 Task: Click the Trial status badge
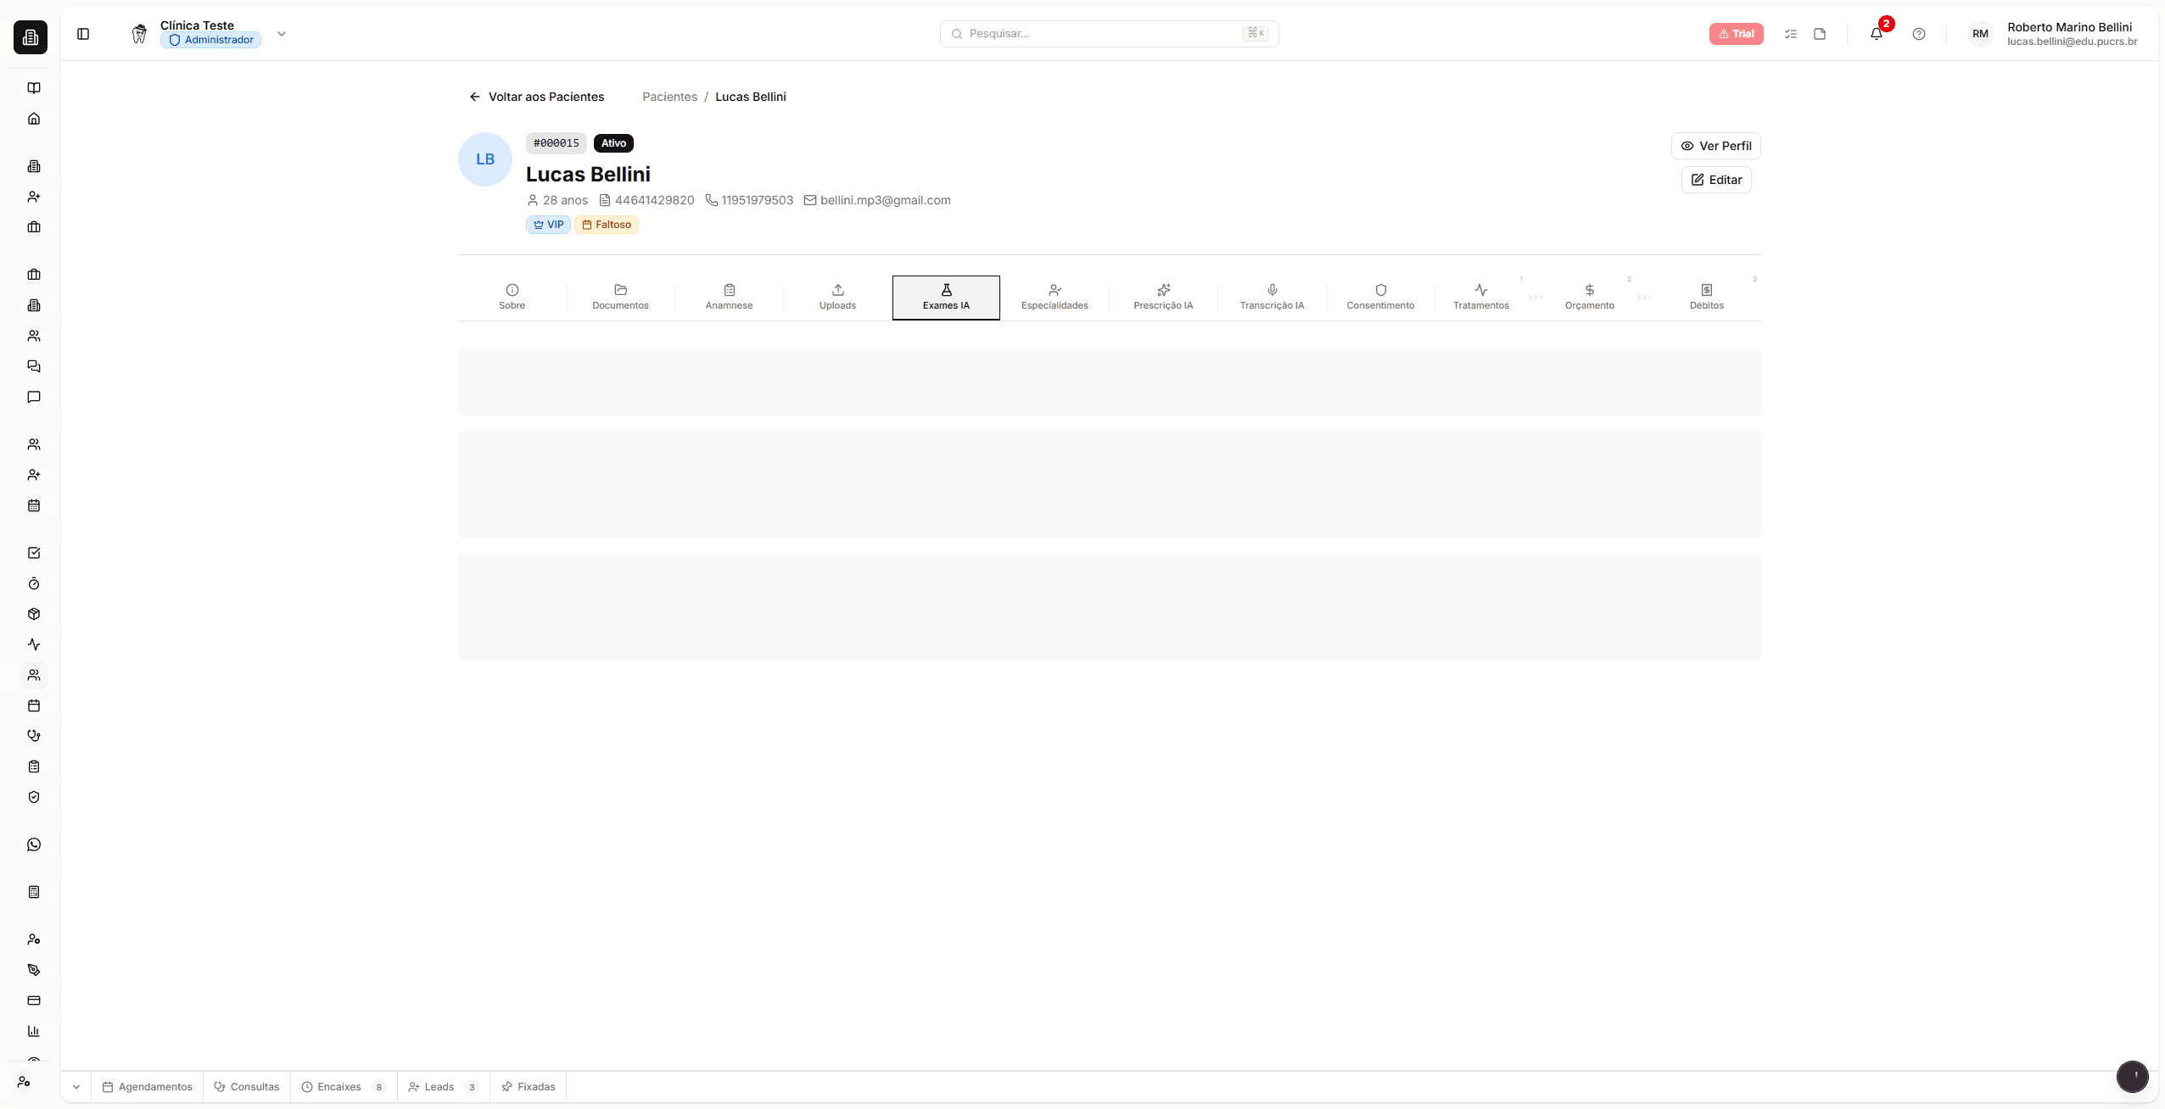pyautogui.click(x=1736, y=34)
